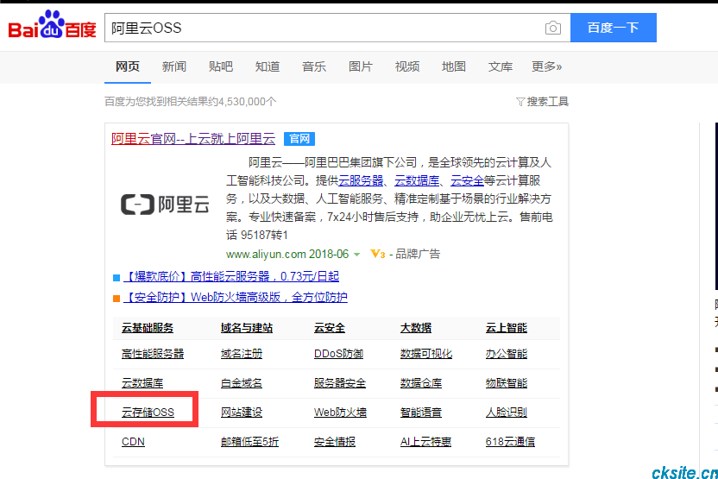The height and width of the screenshot is (479, 718).
Task: Open the 邮箱低至5折 link
Action: click(250, 441)
